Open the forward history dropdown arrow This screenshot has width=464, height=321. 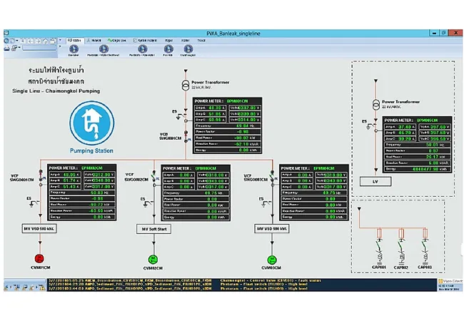coord(17,41)
